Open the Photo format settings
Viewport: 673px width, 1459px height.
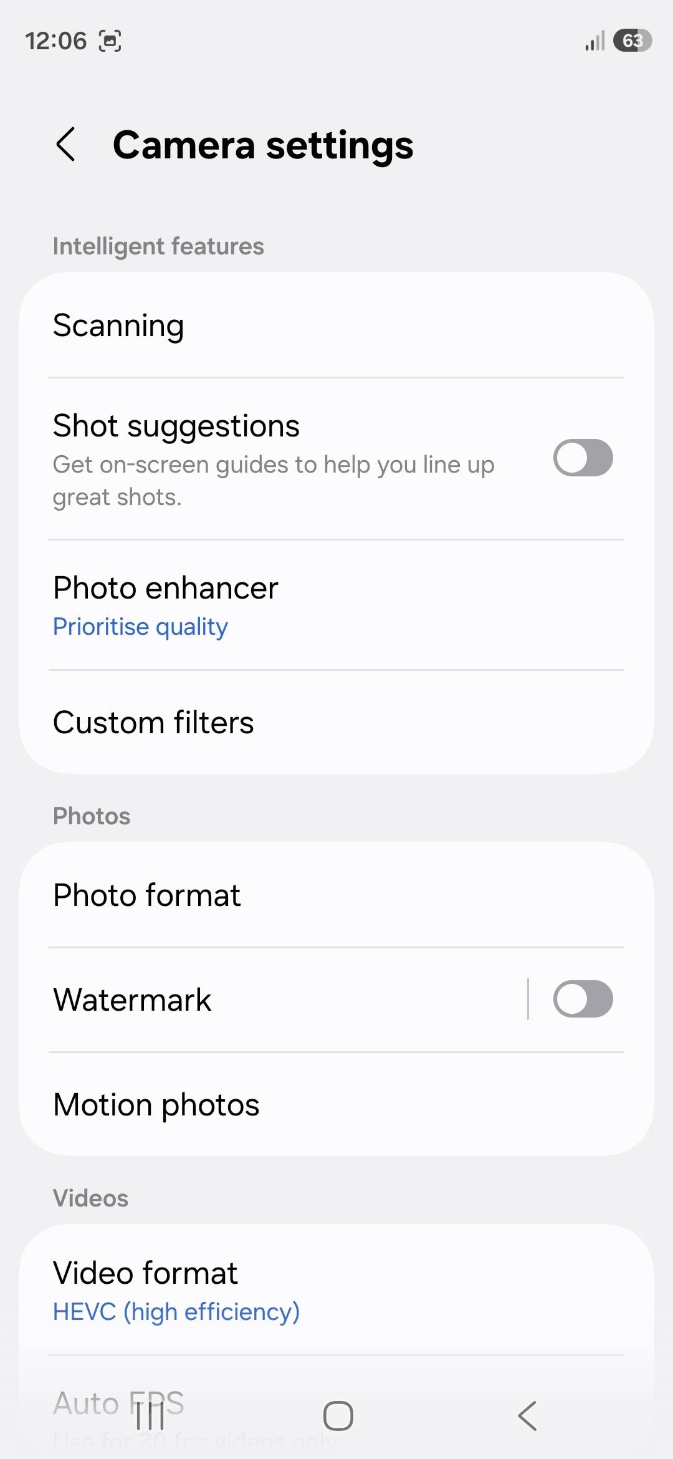pyautogui.click(x=336, y=895)
